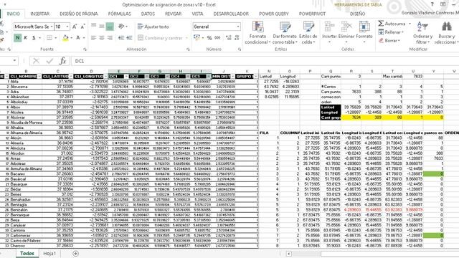Click Eliminar cells button
Viewport: 459px width, 258px height.
click(346, 32)
